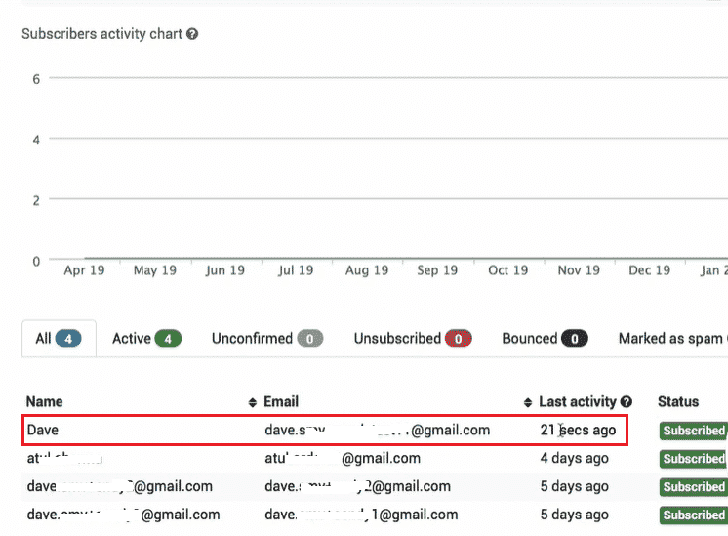Click the gray Unconfirmed count badge
The image size is (728, 536).
[x=309, y=339]
